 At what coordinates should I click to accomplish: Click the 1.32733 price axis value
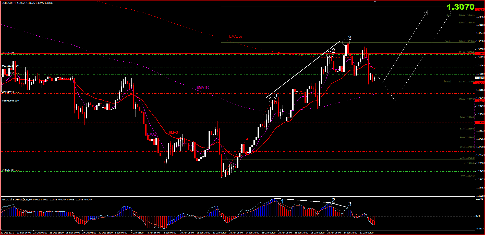480,33
